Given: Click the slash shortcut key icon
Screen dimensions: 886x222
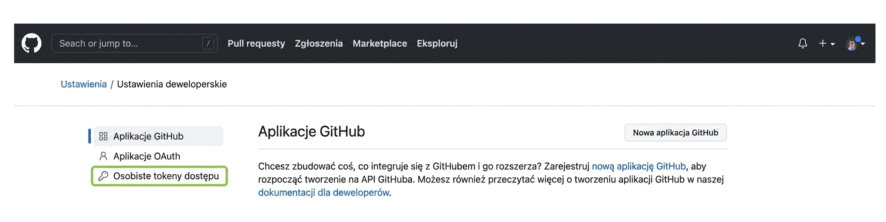Looking at the screenshot, I should coord(208,43).
